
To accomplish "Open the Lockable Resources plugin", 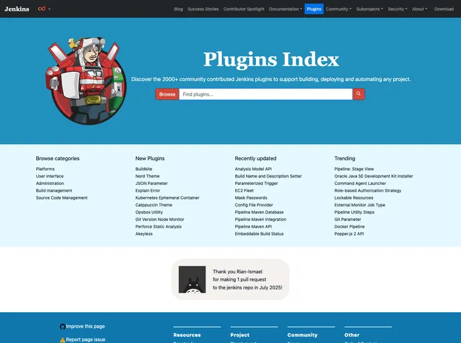I will click(x=354, y=198).
